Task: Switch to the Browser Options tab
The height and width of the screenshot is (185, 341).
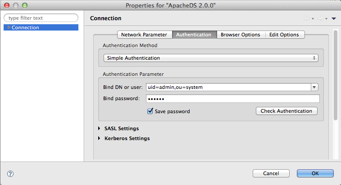Action: tap(240, 35)
